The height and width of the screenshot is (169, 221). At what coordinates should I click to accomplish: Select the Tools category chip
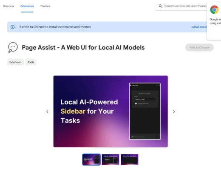[x=31, y=62]
